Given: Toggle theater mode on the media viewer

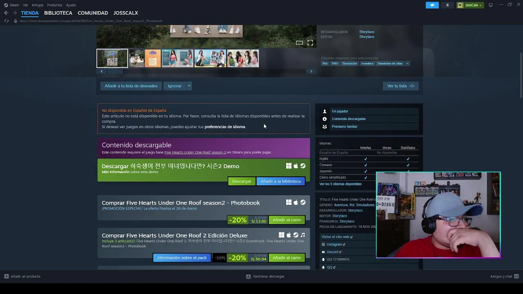Looking at the screenshot, I should click(299, 42).
